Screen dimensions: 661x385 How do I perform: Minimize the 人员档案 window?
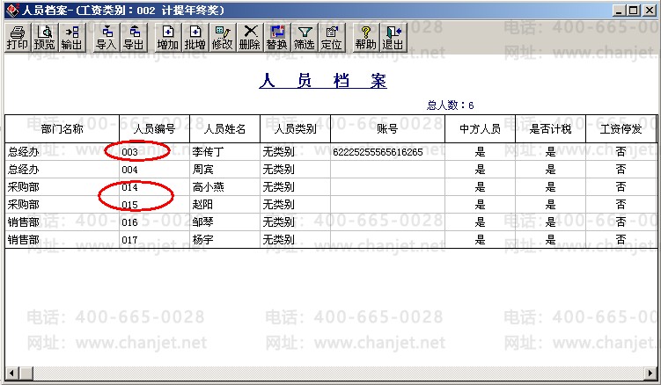click(x=619, y=11)
